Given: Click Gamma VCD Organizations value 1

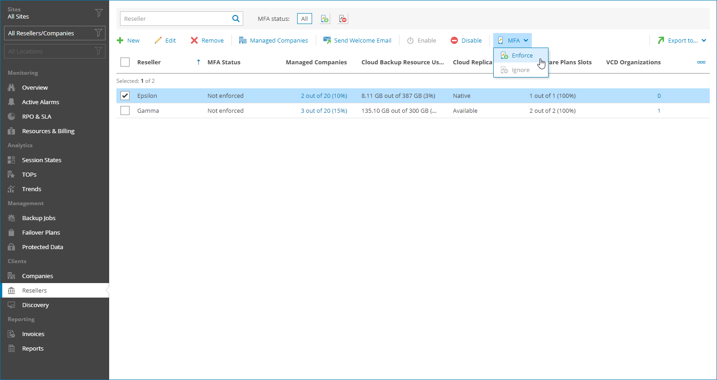Looking at the screenshot, I should pos(659,111).
